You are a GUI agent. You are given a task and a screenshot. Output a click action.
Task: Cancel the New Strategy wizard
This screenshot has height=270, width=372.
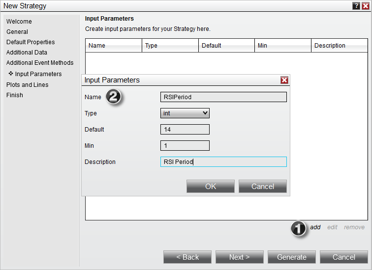coord(344,257)
